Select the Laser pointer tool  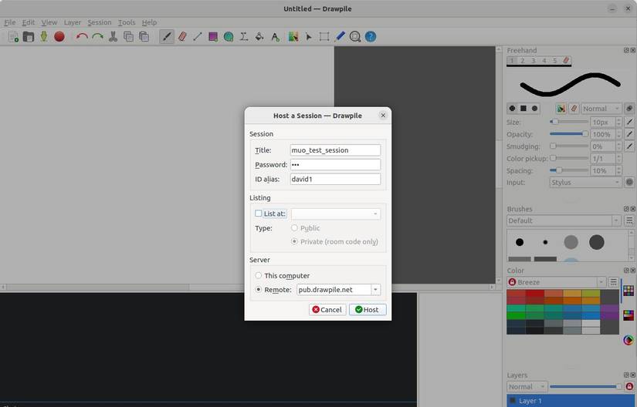(x=308, y=36)
